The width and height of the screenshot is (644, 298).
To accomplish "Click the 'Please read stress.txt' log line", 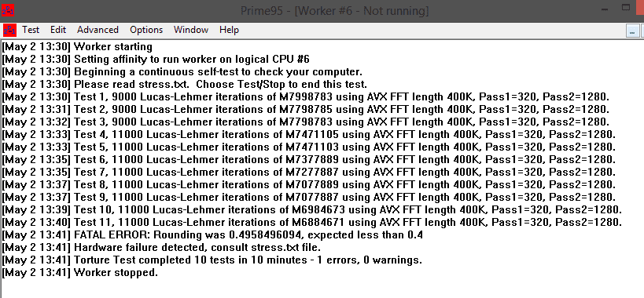I will [185, 85].
